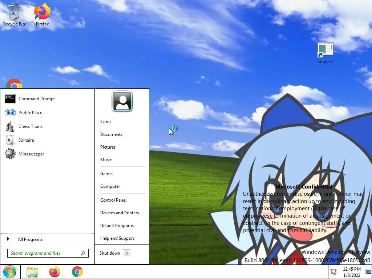Click the Purble Place eyes icon
Viewport: 372px width, 279px height.
coord(10,113)
